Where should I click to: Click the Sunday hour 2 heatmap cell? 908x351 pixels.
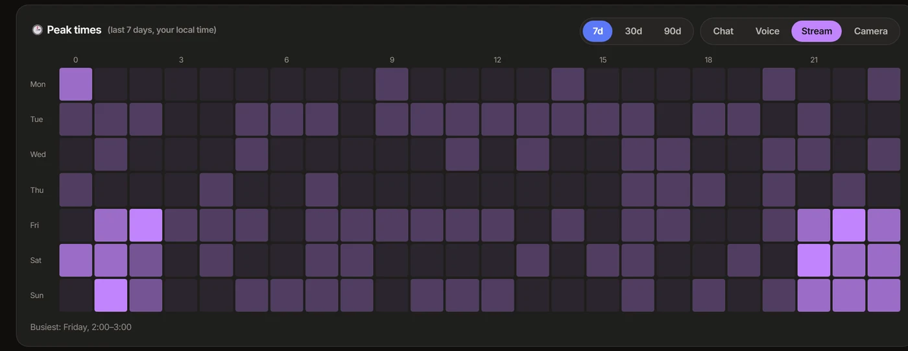point(146,295)
